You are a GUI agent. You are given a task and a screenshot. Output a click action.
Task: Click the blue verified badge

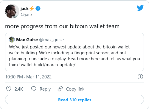coord(38,9)
